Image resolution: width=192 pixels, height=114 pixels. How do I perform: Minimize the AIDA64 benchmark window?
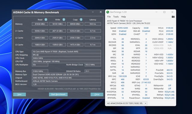(93, 12)
